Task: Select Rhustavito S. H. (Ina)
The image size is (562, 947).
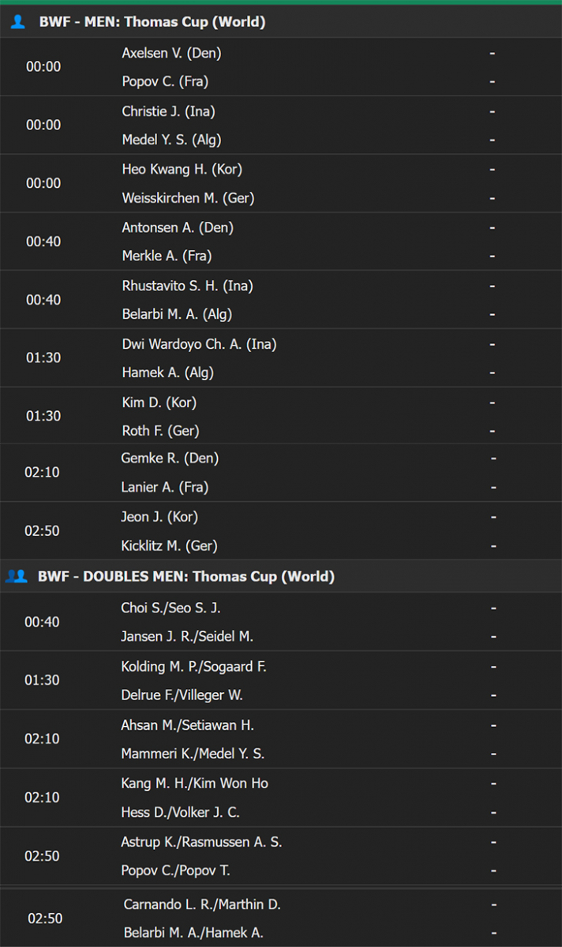Action: tap(187, 286)
